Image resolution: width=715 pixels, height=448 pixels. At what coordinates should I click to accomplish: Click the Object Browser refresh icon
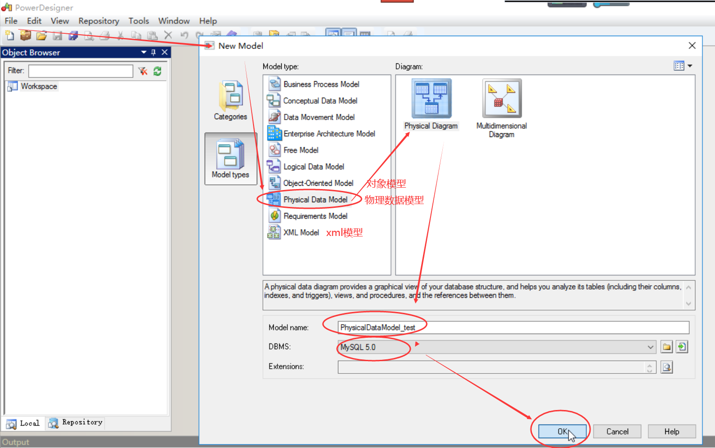click(x=157, y=71)
